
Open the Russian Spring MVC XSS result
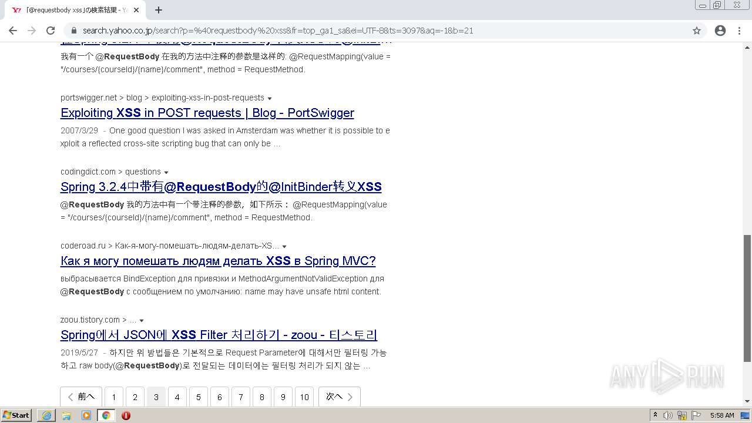click(x=218, y=261)
